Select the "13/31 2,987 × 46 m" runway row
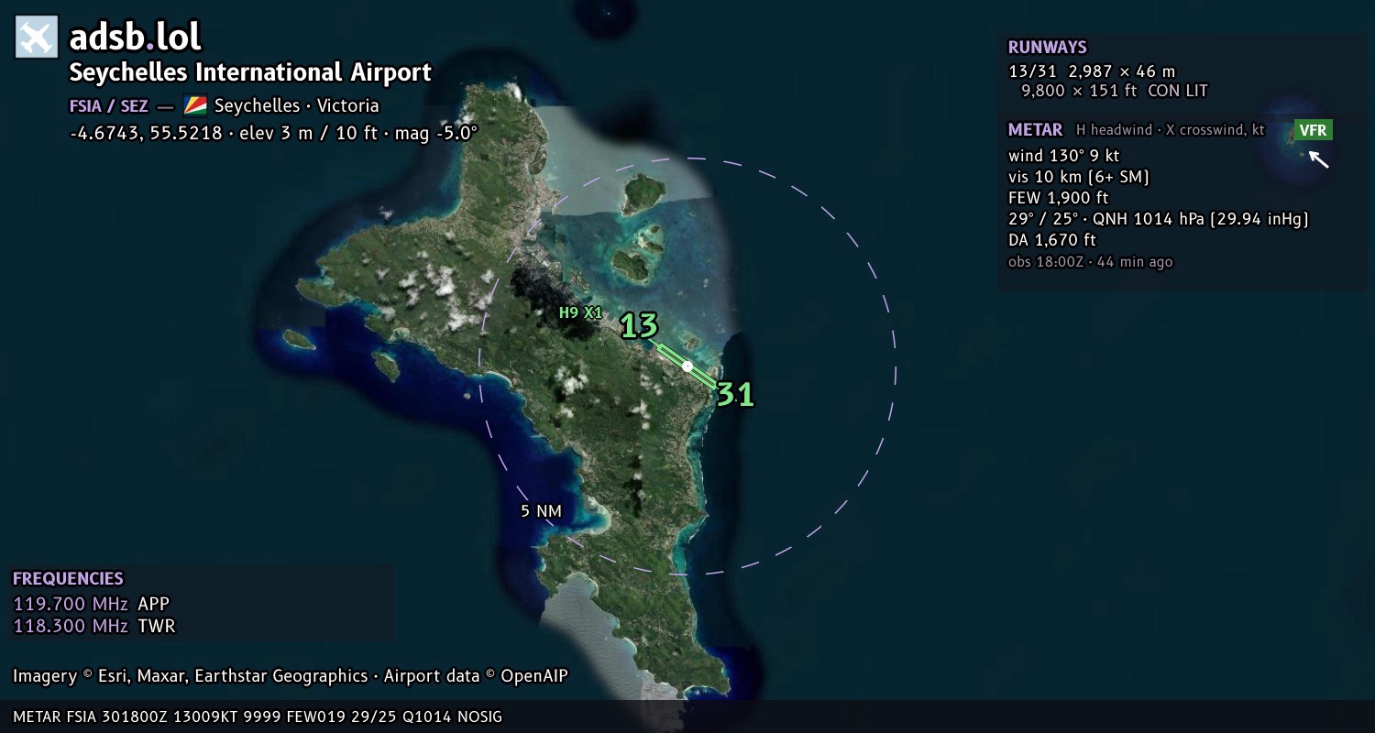Viewport: 1375px width, 733px height. tap(1092, 71)
